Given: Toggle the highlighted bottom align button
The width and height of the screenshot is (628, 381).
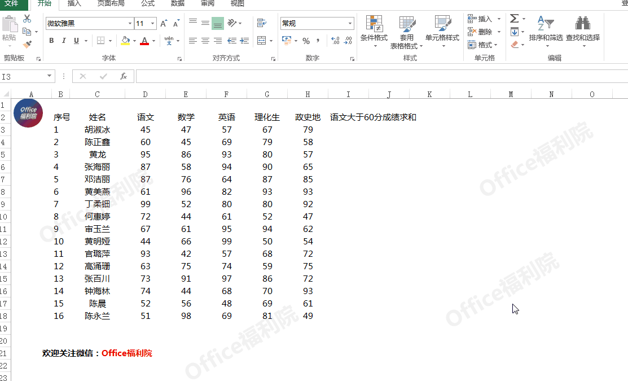Looking at the screenshot, I should [217, 23].
